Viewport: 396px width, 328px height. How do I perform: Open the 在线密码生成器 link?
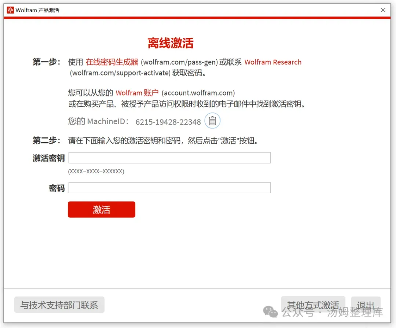pyautogui.click(x=111, y=62)
